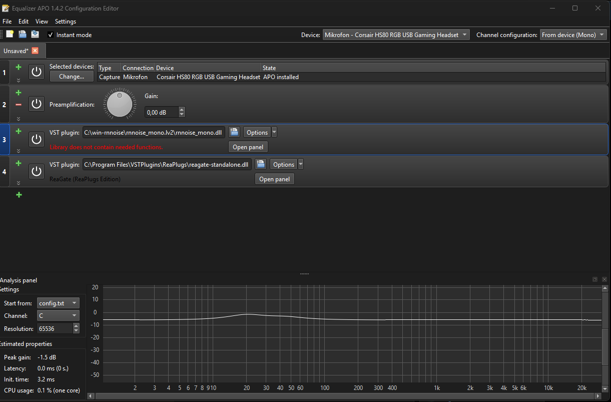Disable the rnnoise_mono VST plugin
Viewport: 611px width, 402px height.
[36, 139]
